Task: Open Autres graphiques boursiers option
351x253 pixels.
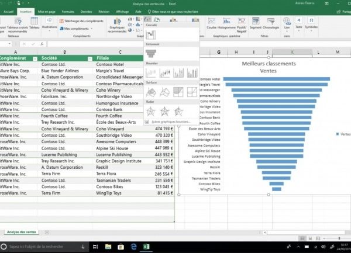Action: coord(171,122)
